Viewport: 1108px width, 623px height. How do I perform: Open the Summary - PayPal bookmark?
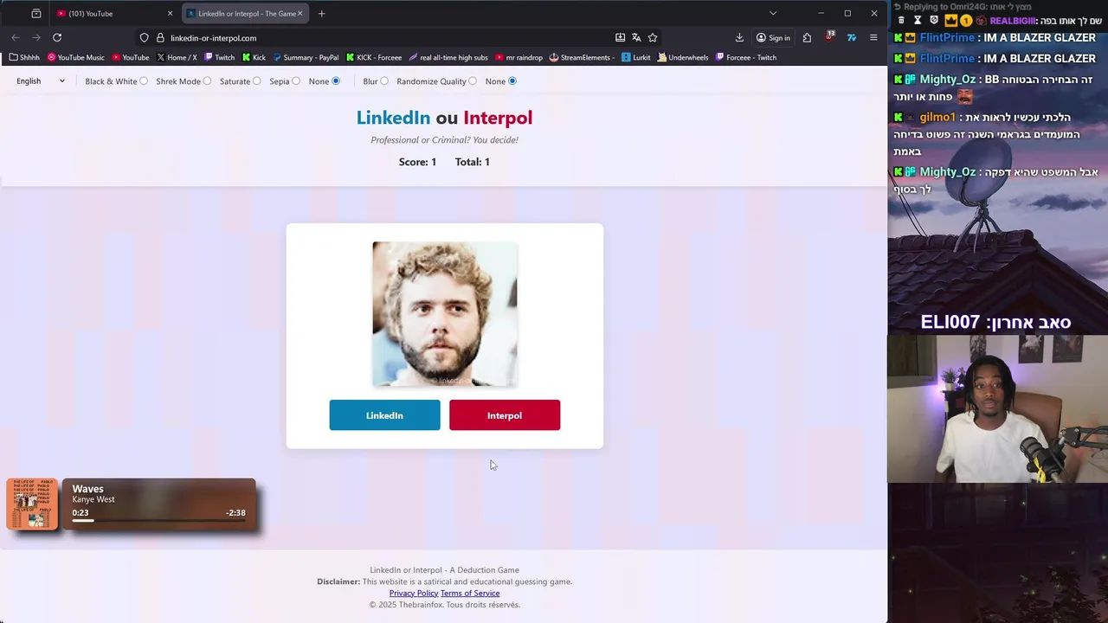tap(306, 57)
